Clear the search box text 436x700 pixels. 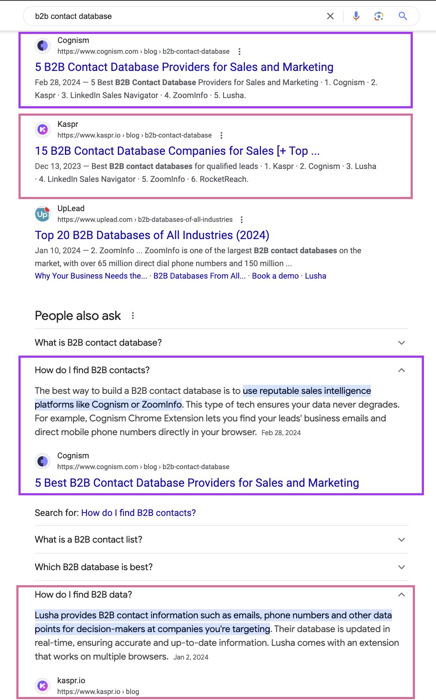point(330,16)
